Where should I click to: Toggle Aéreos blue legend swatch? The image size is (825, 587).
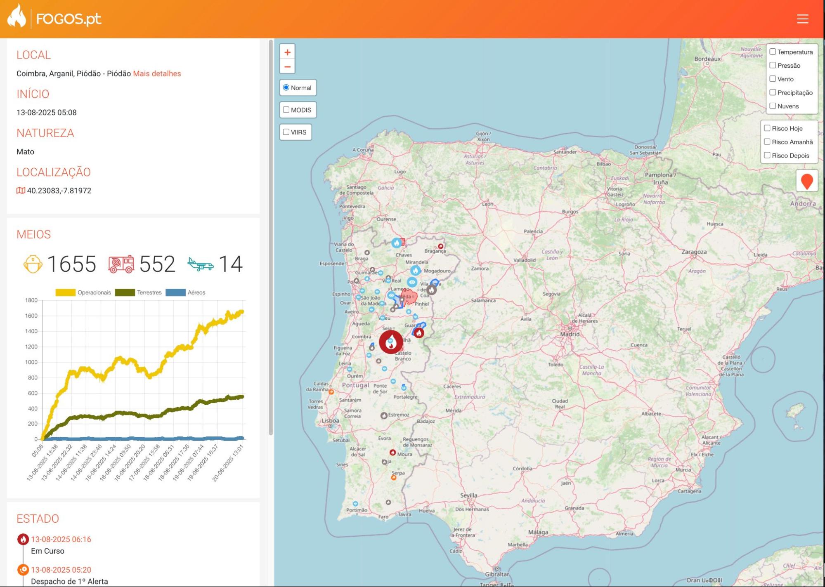pos(175,292)
